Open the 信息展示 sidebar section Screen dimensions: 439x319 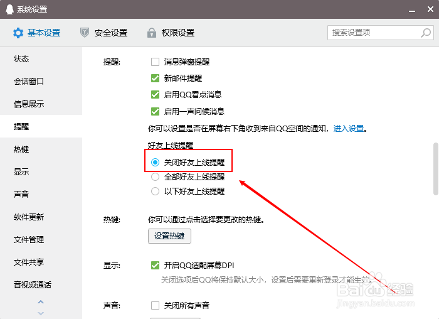coord(41,104)
